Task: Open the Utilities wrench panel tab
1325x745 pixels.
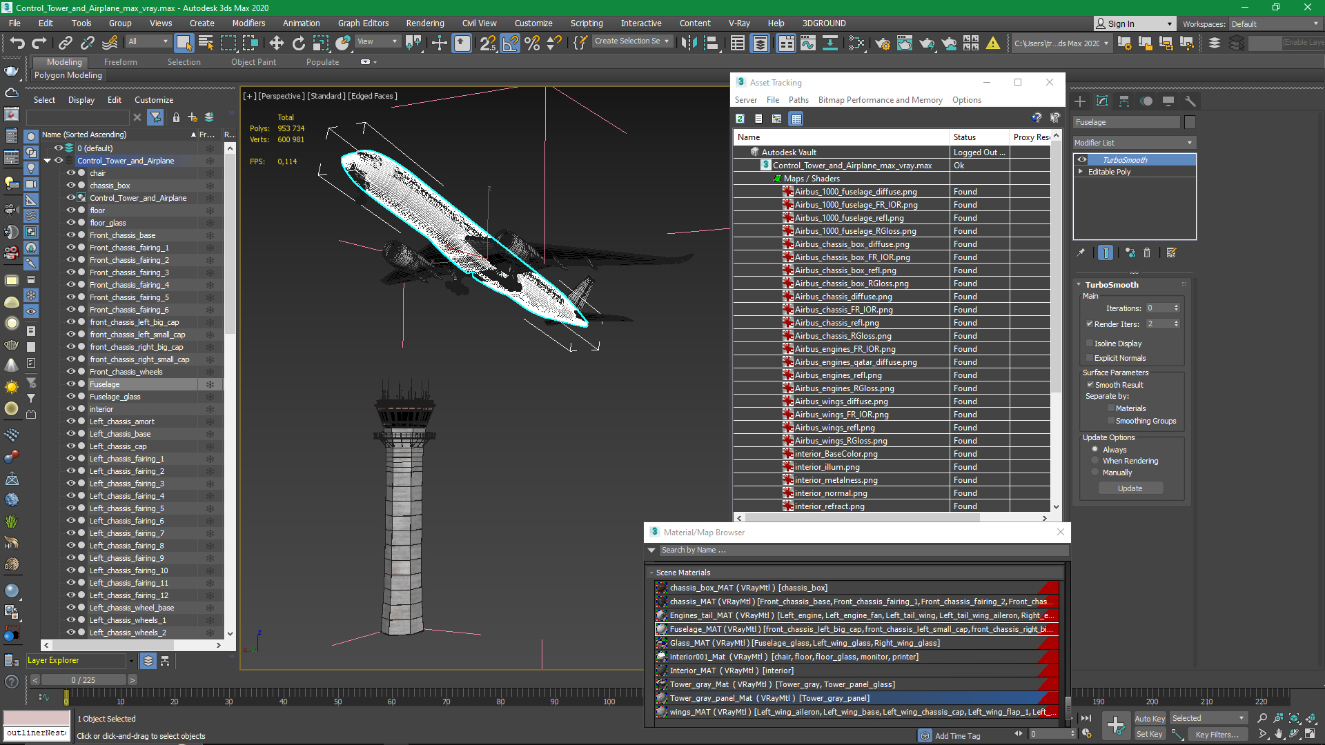Action: pos(1190,101)
